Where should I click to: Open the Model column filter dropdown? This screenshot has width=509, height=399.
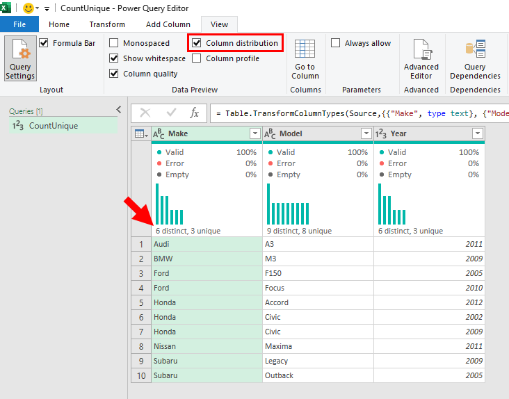[x=366, y=133]
